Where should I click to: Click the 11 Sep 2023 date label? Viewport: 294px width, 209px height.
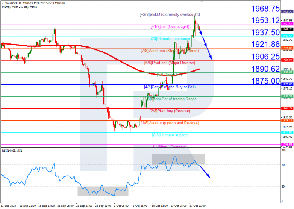coord(9,206)
